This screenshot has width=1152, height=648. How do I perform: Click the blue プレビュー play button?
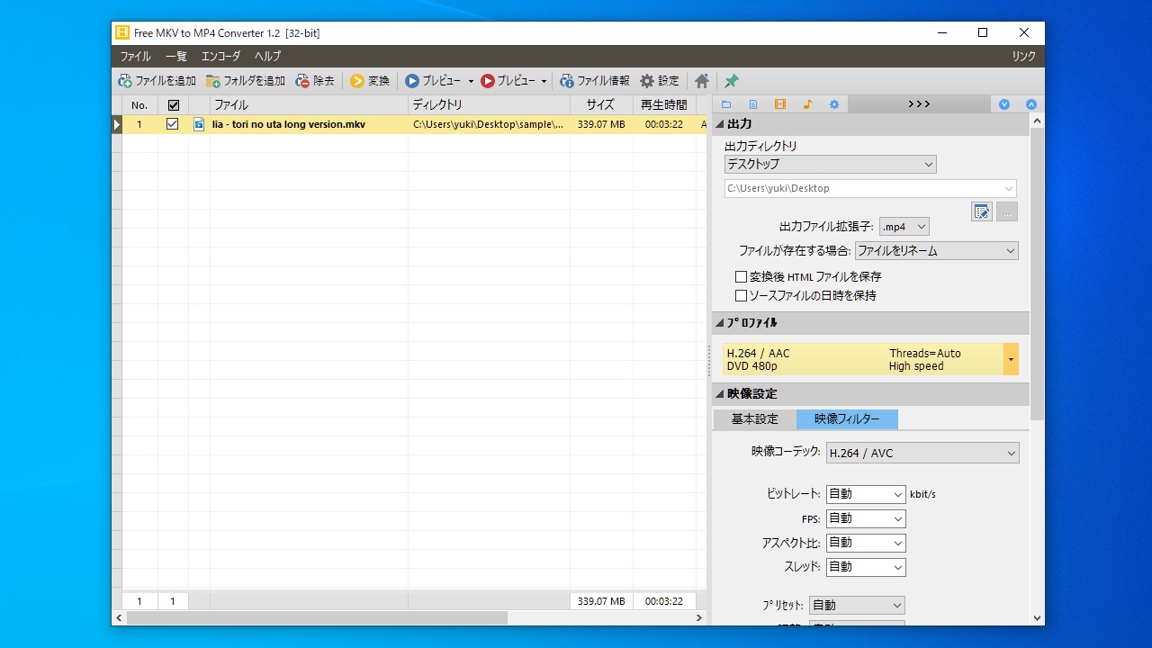pyautogui.click(x=433, y=81)
